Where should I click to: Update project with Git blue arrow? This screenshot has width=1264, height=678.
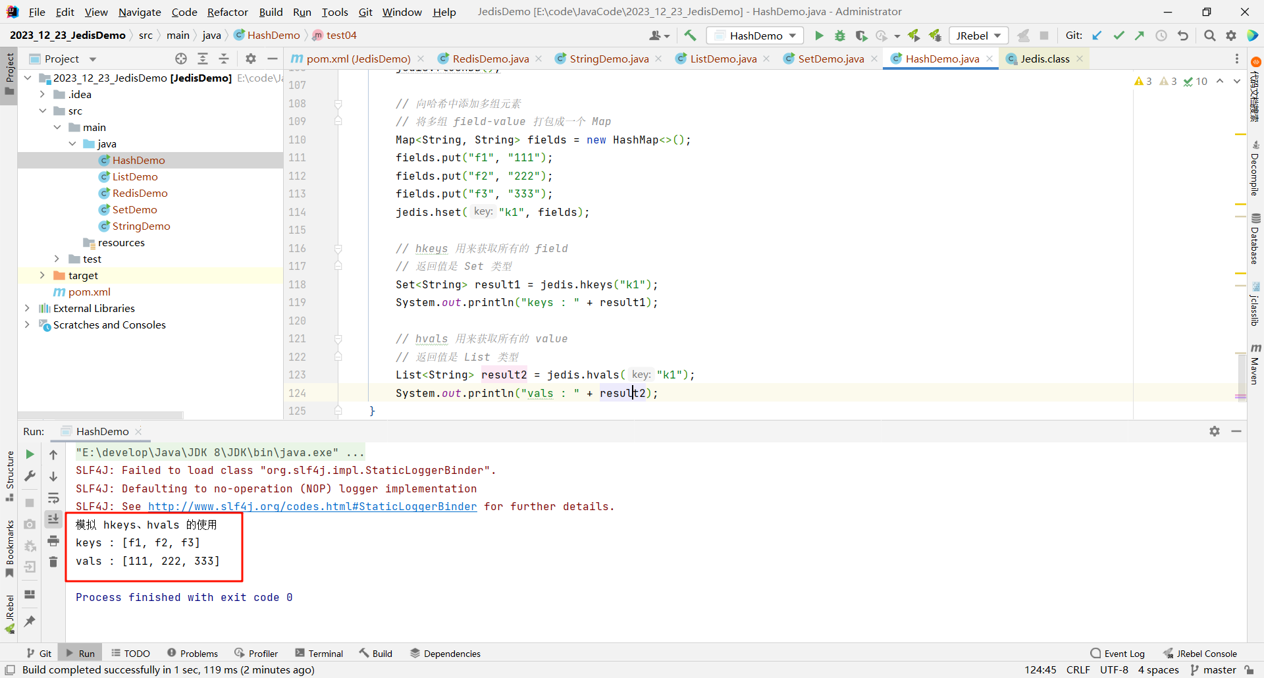point(1097,36)
